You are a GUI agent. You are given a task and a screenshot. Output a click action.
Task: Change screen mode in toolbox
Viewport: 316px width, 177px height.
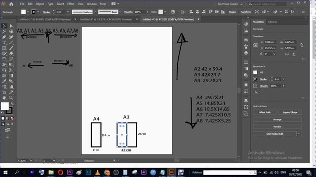(x=7, y=130)
